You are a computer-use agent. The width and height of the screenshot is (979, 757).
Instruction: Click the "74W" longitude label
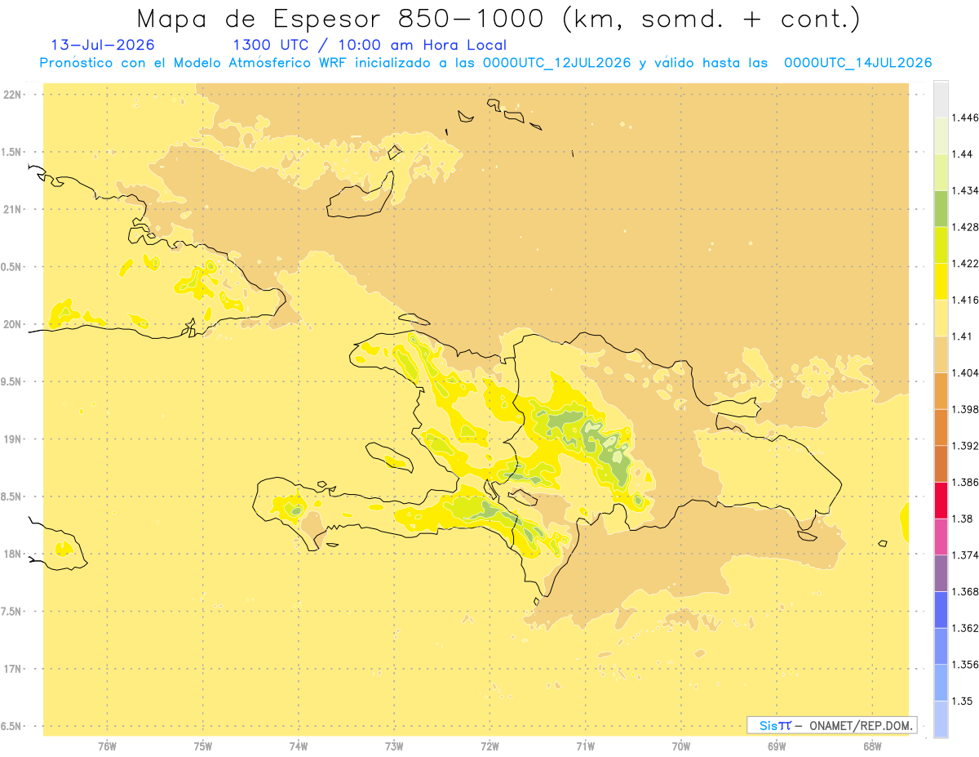tap(299, 746)
